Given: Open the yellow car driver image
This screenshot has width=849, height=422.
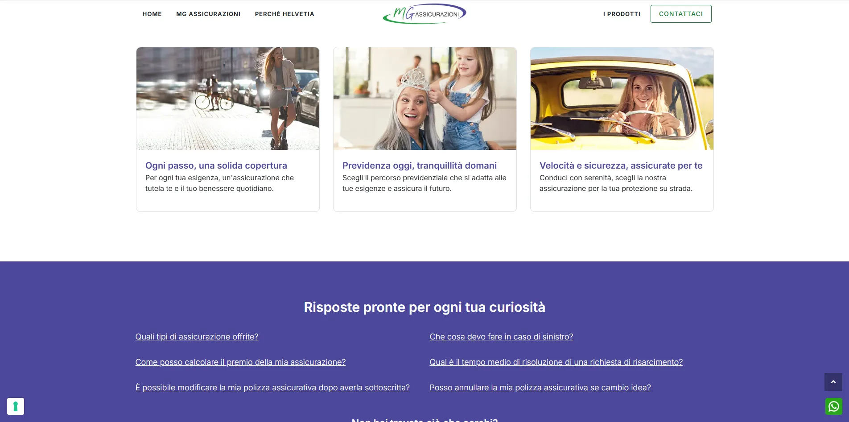Looking at the screenshot, I should click(622, 99).
